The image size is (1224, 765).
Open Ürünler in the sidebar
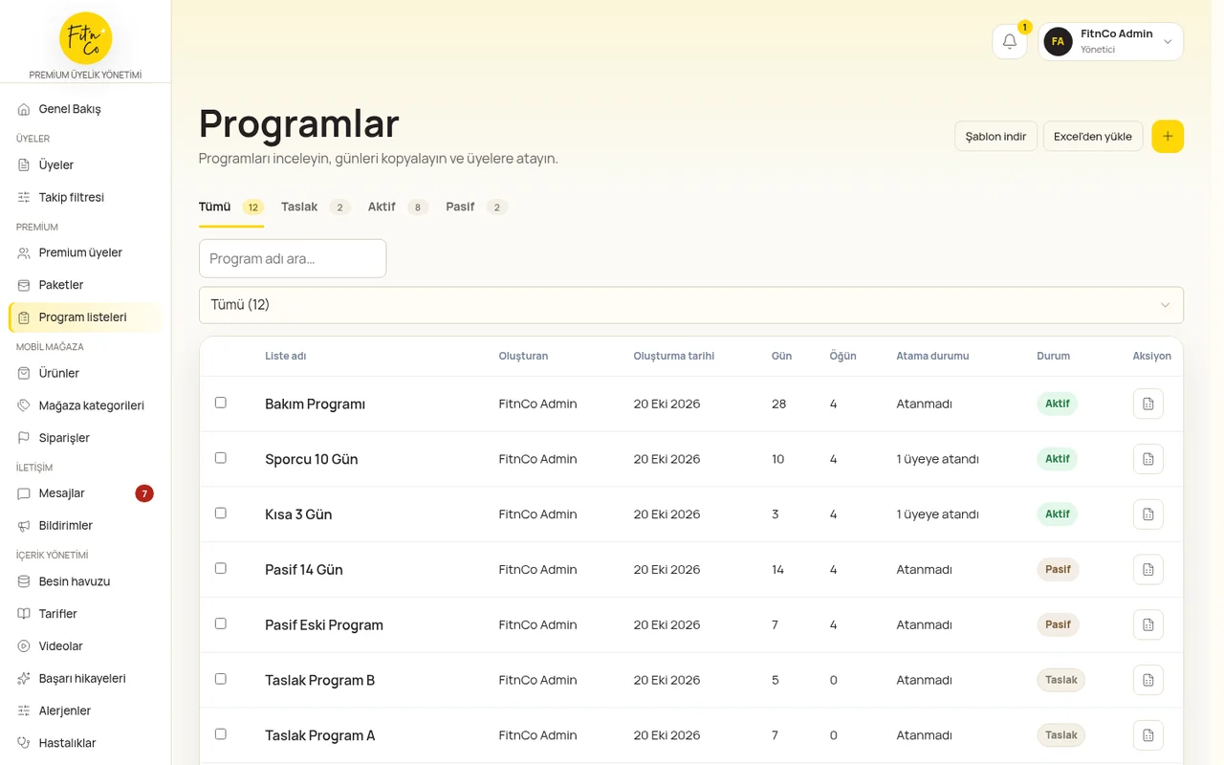point(85,373)
